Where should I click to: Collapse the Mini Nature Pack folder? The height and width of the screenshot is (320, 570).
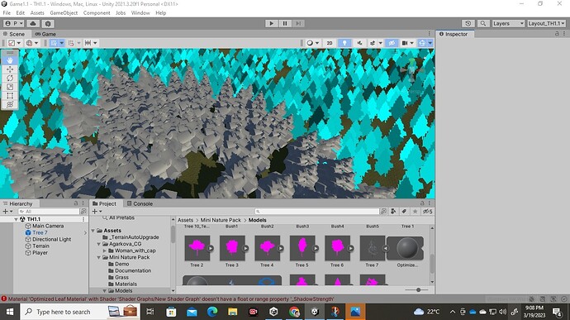(x=99, y=257)
